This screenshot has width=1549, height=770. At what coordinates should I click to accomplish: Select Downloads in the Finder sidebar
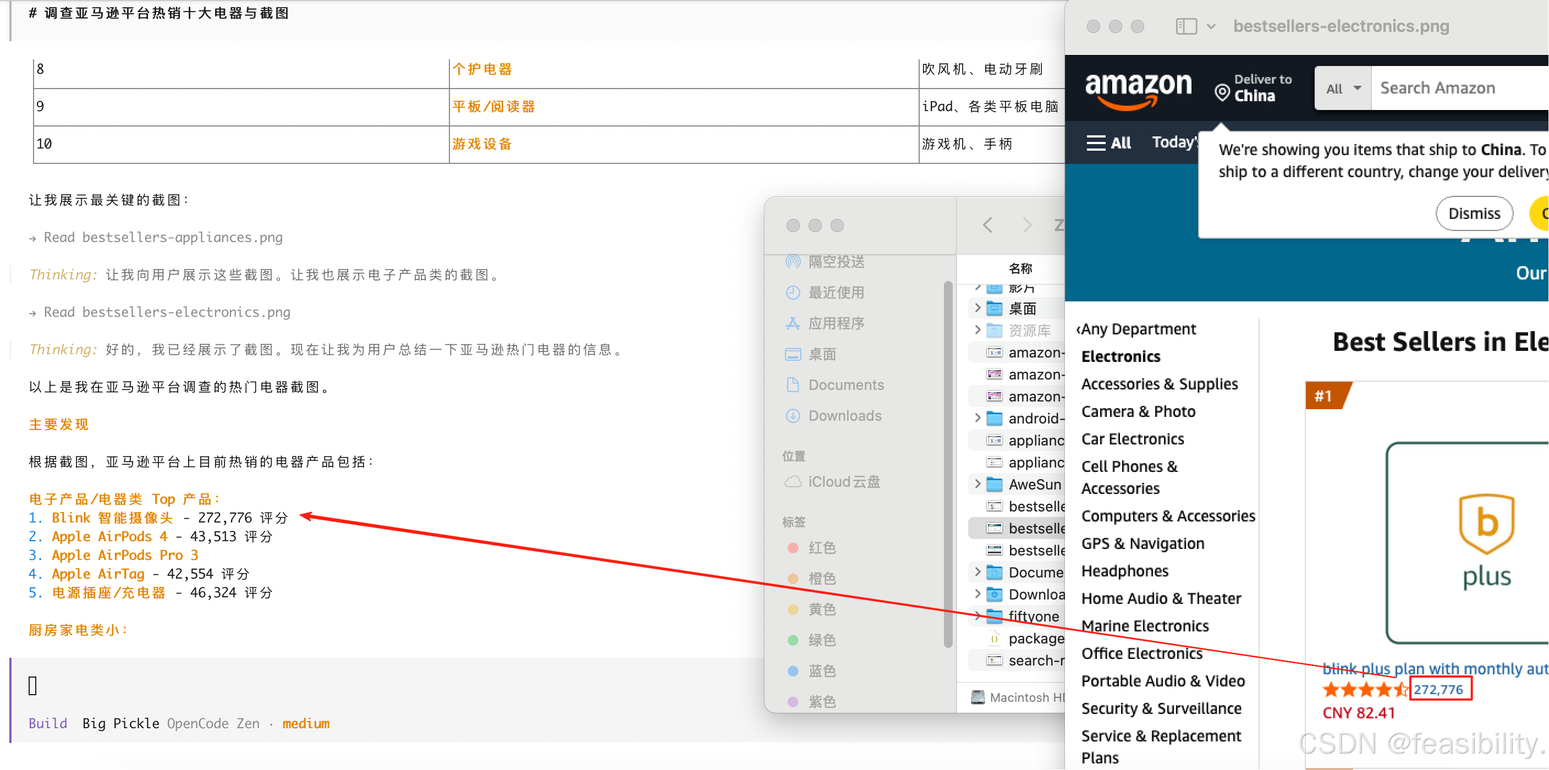click(x=844, y=415)
